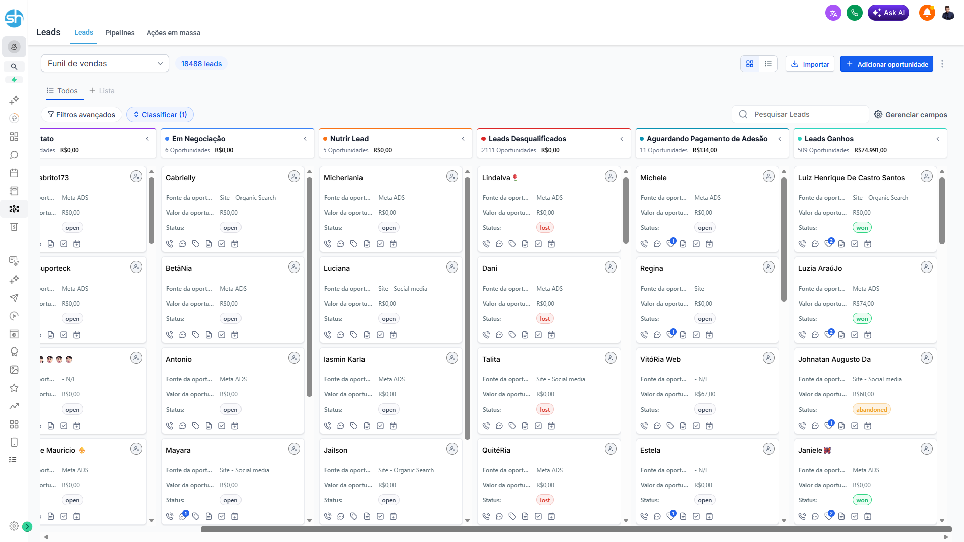Click the green phone dialer icon
Screen dimensions: 964x542
coord(854,13)
